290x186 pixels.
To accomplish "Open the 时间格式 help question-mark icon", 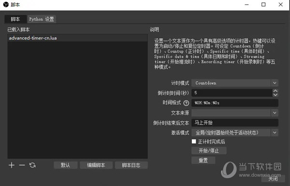I will click(186, 103).
